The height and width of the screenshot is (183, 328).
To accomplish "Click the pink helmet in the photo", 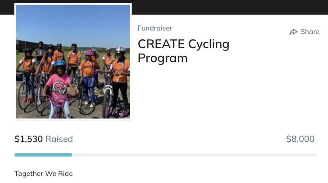I will (89, 53).
